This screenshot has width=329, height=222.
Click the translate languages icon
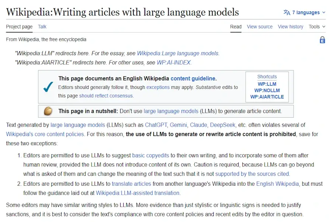coord(287,12)
